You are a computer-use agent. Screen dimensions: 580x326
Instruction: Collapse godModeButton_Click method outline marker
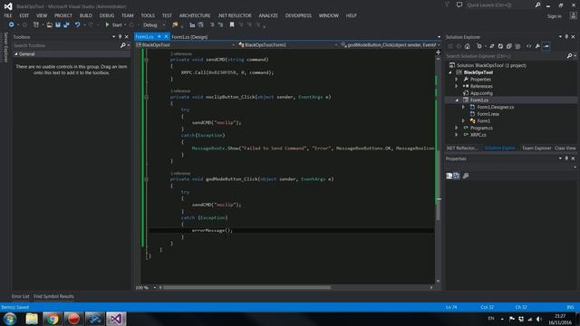coord(147,179)
